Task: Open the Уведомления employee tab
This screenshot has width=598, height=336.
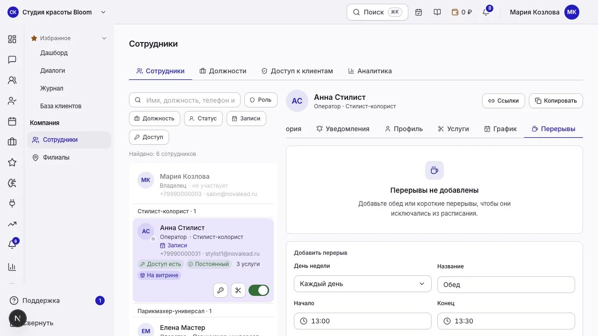Action: (x=343, y=129)
